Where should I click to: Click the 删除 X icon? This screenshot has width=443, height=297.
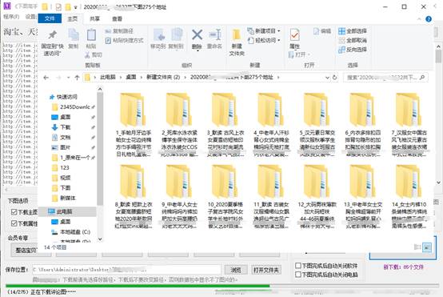197,35
